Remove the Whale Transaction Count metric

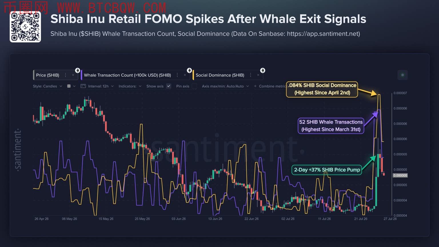coord(185,75)
